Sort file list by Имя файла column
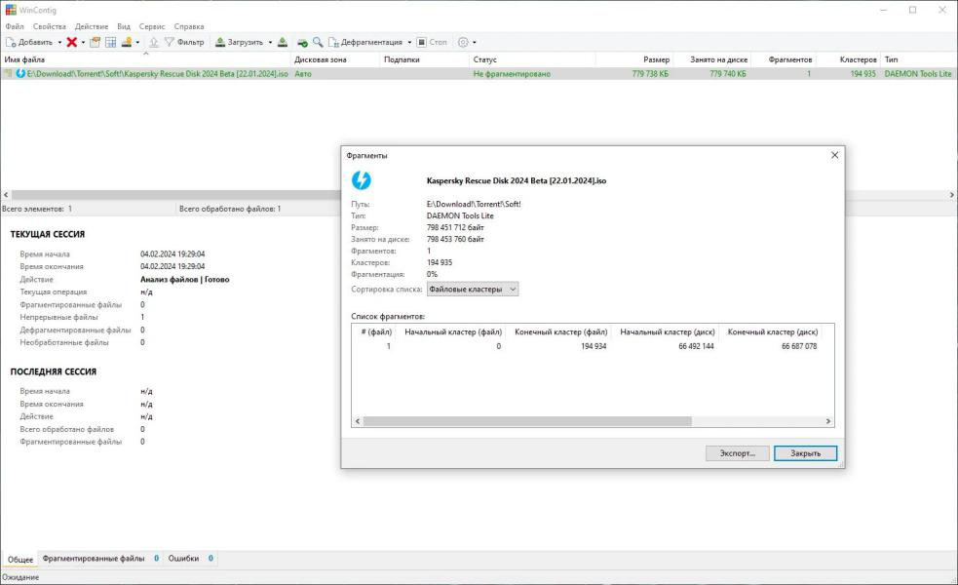The image size is (958, 585). pos(145,59)
